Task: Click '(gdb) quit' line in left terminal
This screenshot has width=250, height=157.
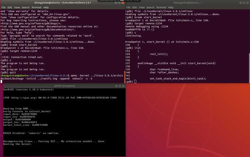Action: (8, 73)
